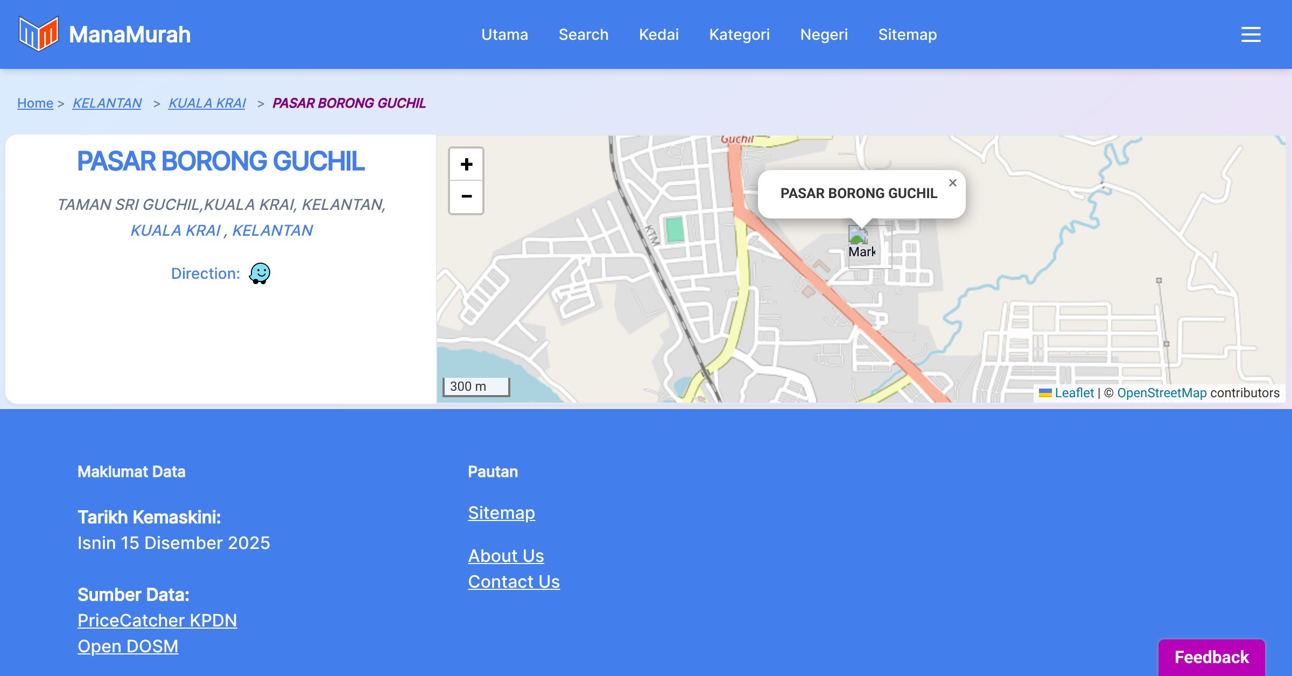
Task: Open the Feedback button
Action: tap(1211, 657)
